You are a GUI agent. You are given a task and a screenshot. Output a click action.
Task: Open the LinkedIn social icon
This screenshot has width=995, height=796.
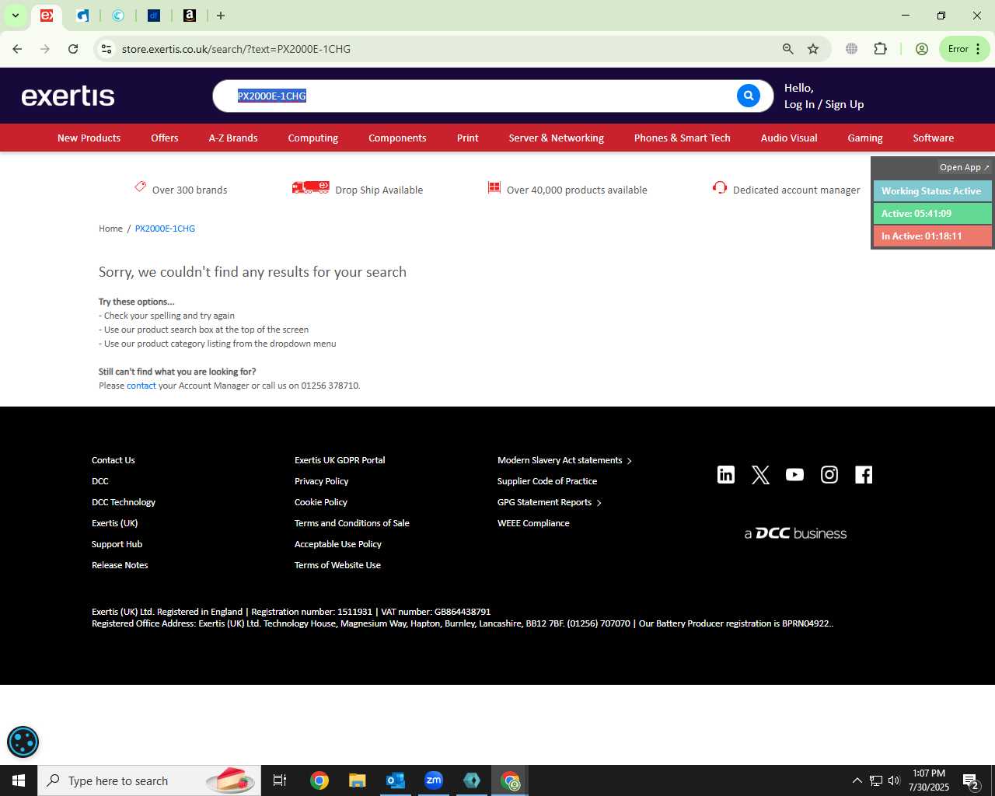click(726, 475)
